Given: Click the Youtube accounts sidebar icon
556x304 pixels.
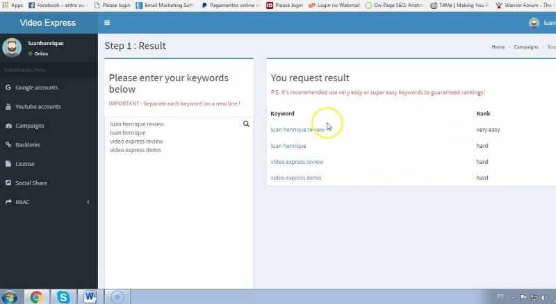Looking at the screenshot, I should click(8, 107).
